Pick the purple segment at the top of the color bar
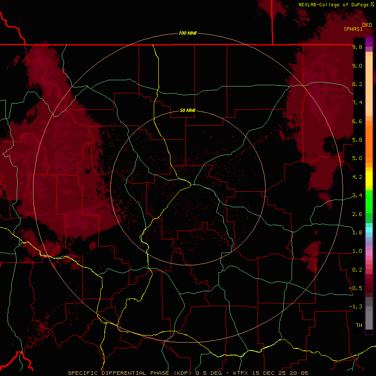The width and height of the screenshot is (376, 376). [369, 42]
